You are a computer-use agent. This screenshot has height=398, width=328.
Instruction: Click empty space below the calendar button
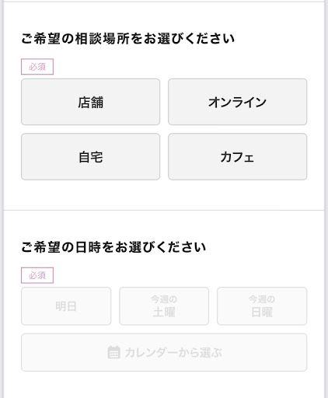click(x=164, y=385)
